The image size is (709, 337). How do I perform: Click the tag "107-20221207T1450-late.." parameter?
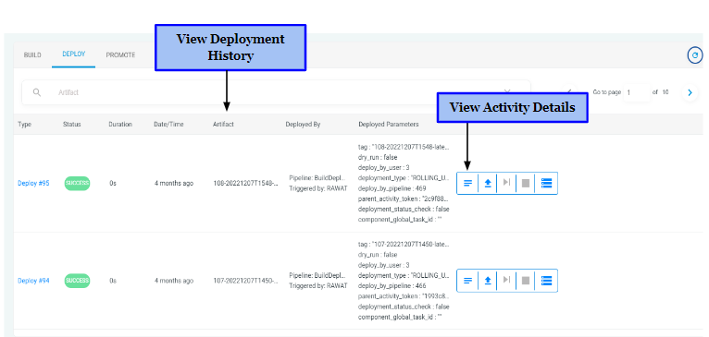(404, 244)
